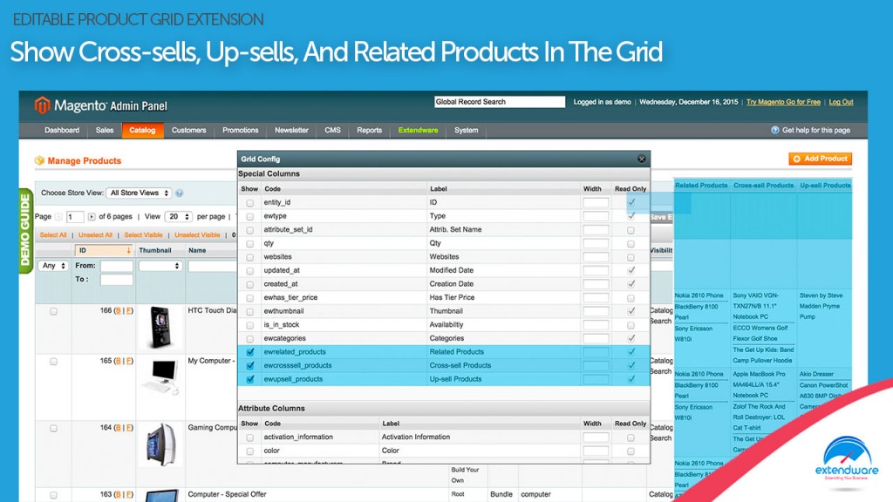Click the ID To filter field
893x502 pixels.
(117, 280)
